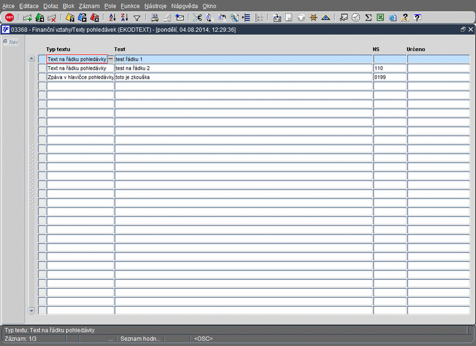Open value list button beside Typ textu

tap(111, 59)
